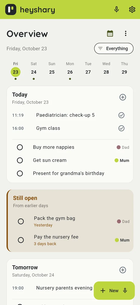Viewport: 140px width, 305px height.
Task: Mark Paediatrician check-up 5 as done
Action: (x=121, y=115)
